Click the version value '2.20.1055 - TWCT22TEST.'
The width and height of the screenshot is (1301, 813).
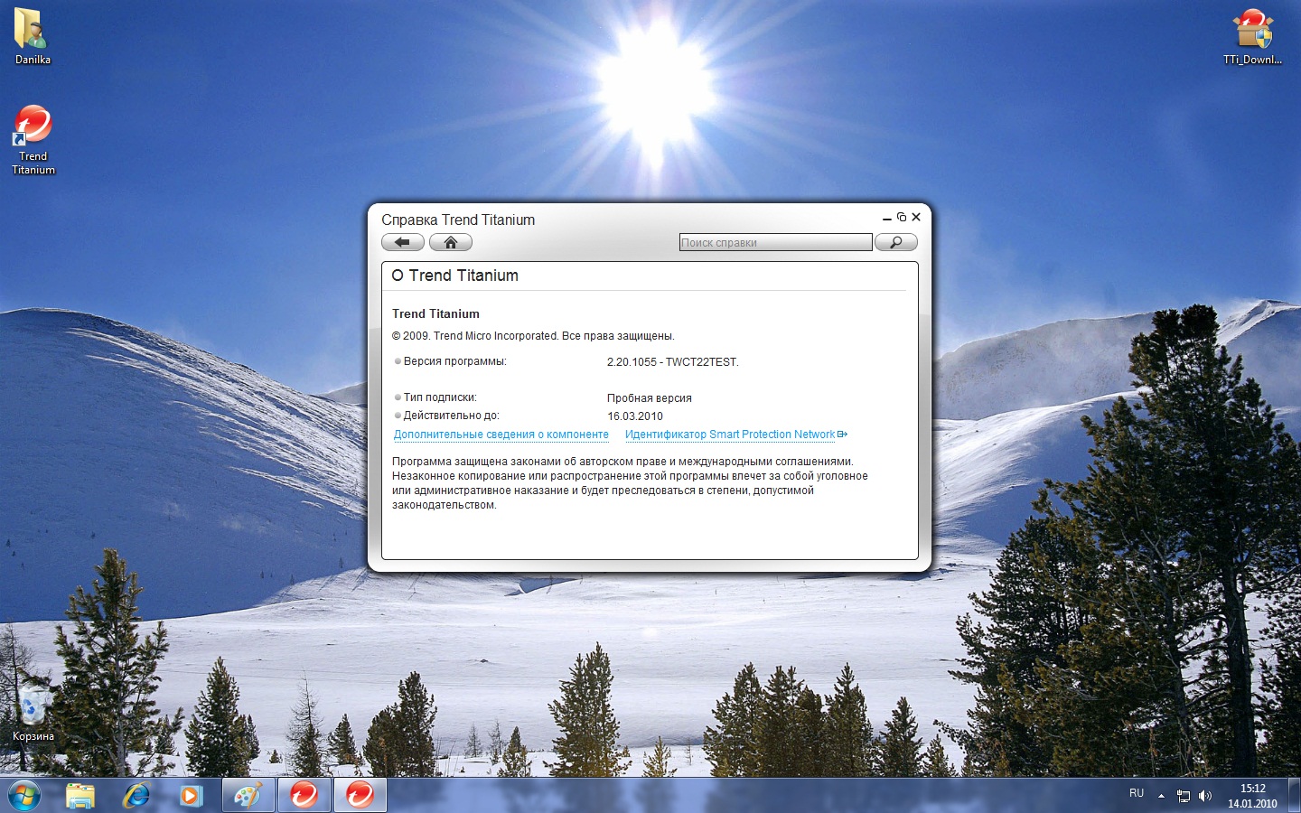point(673,362)
